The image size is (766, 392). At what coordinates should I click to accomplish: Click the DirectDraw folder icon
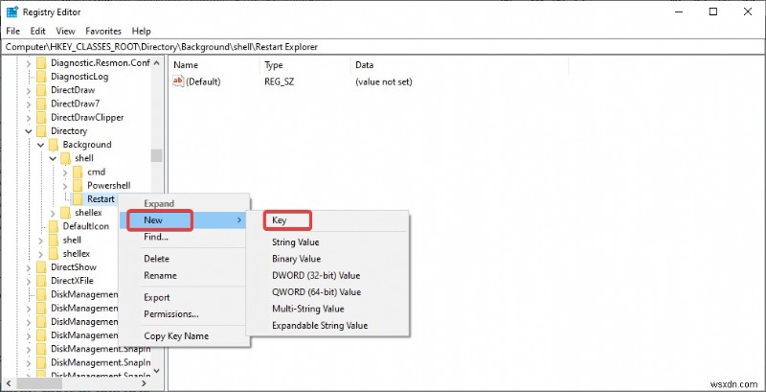click(x=41, y=90)
